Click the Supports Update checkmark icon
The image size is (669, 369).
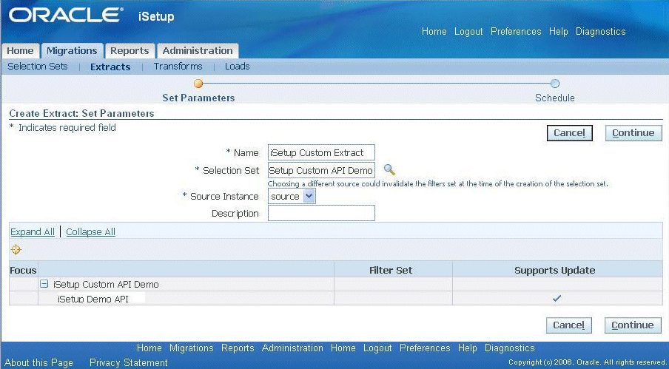pos(557,298)
